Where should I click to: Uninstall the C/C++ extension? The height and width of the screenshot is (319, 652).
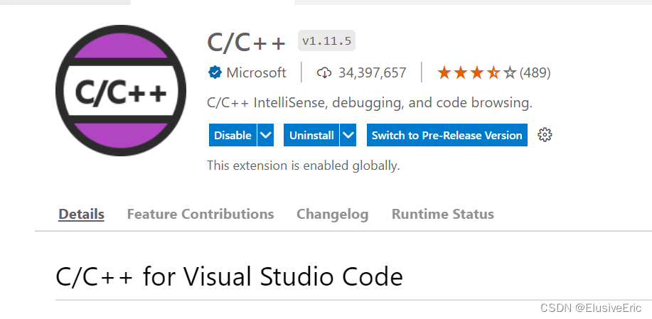pos(311,135)
